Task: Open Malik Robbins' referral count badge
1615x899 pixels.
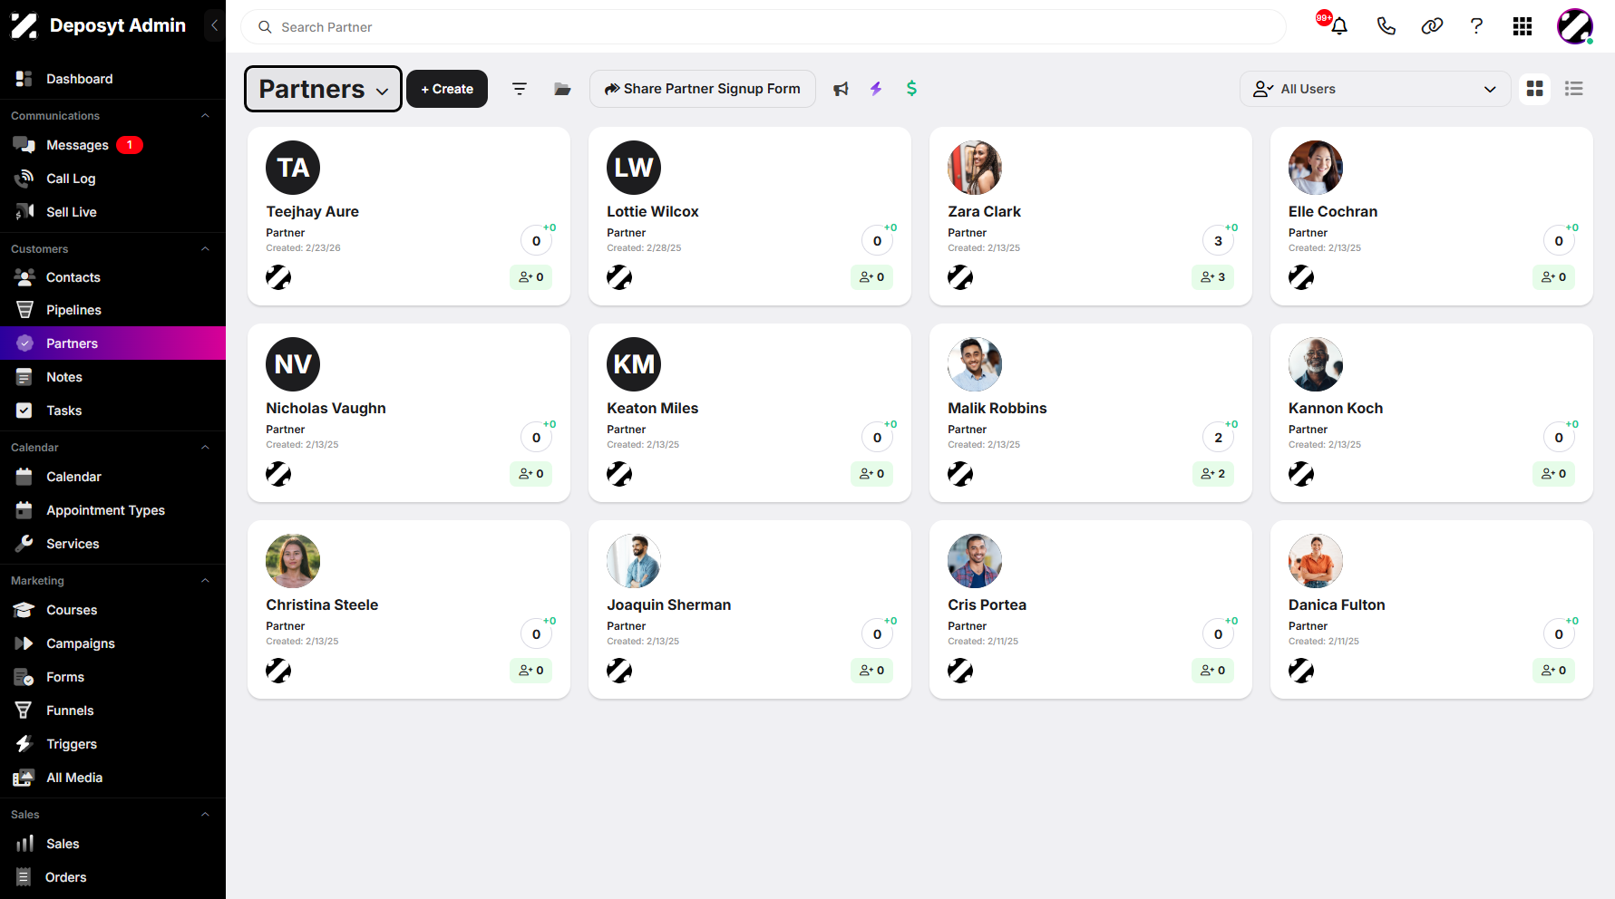Action: [1212, 474]
